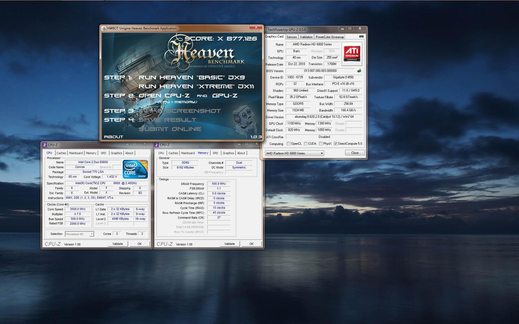Open the SPD tab in right CPU-Z window
The image size is (519, 324).
[x=215, y=153]
